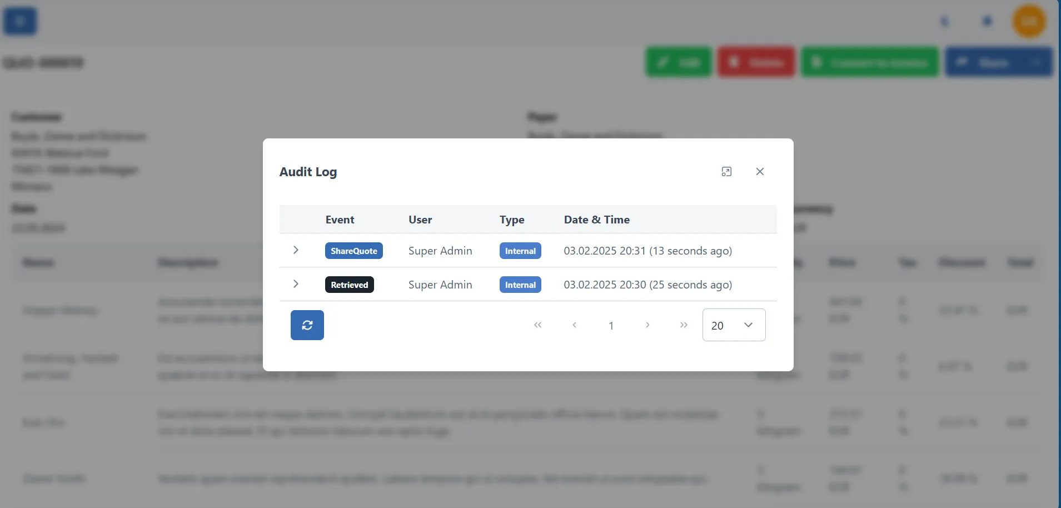Click the Date & Time column header

(596, 219)
